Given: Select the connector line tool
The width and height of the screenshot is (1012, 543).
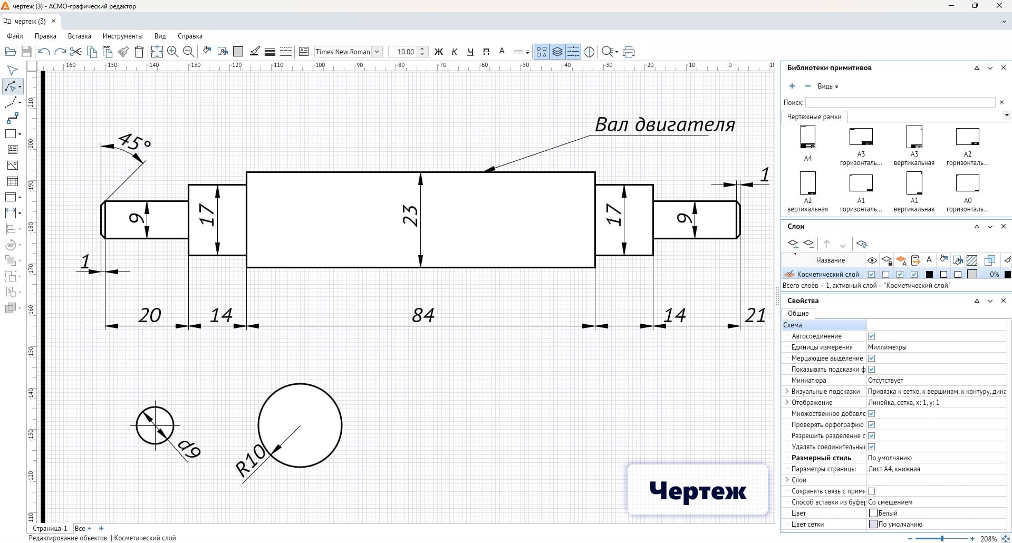Looking at the screenshot, I should coord(12,118).
